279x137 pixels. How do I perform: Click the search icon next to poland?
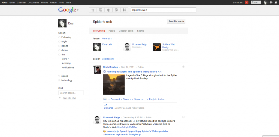click(x=59, y=76)
